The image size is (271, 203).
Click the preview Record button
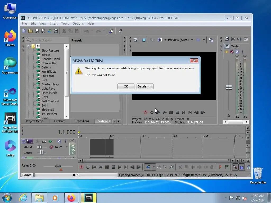pyautogui.click(x=146, y=112)
